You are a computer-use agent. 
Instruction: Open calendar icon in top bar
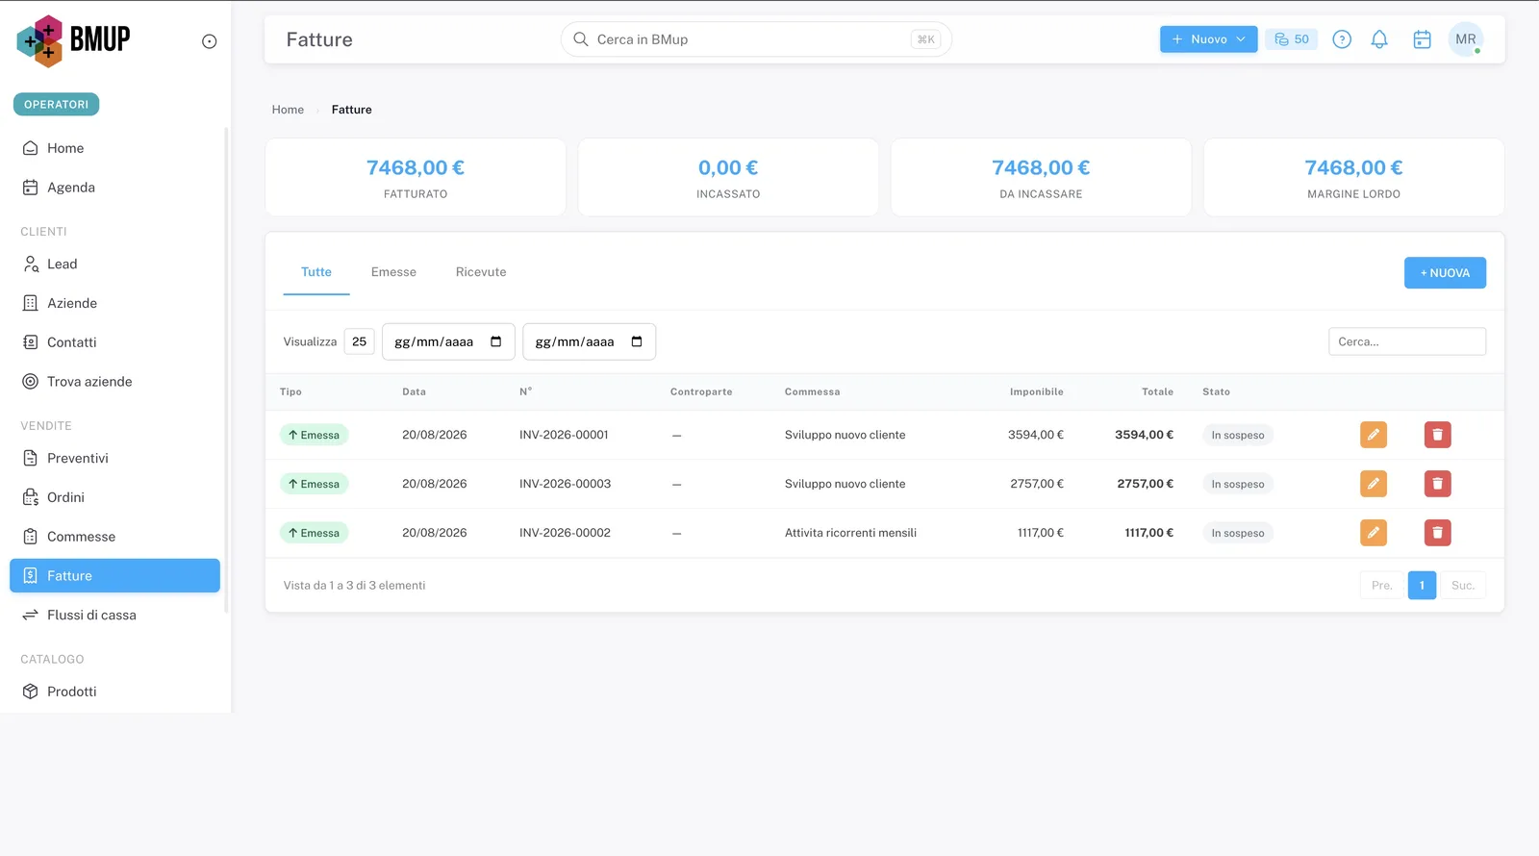coord(1422,39)
